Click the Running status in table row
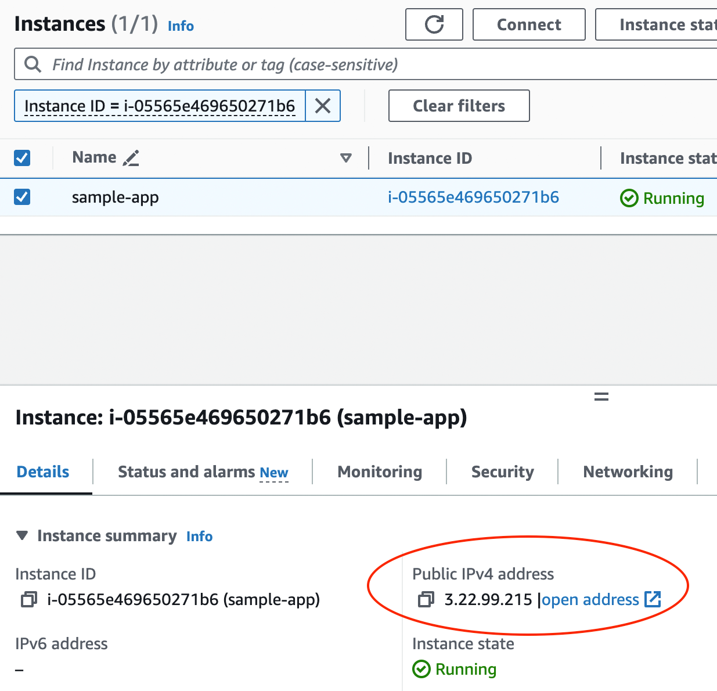717x691 pixels. point(662,198)
